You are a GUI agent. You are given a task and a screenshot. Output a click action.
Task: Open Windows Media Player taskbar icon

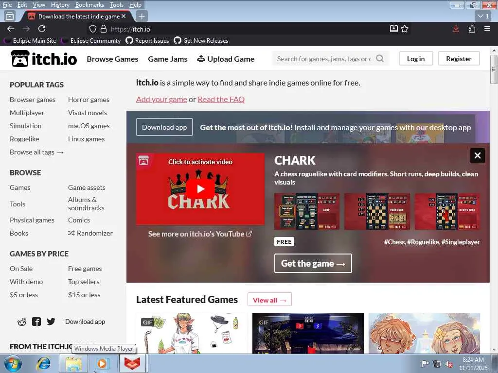click(103, 363)
